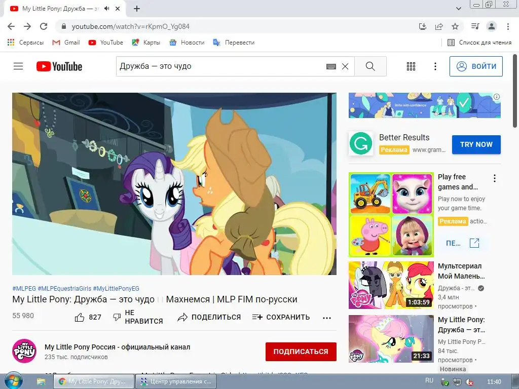Viewport: 519px width, 389px height.
Task: Switch to Центр управления taskbar window
Action: (176, 381)
